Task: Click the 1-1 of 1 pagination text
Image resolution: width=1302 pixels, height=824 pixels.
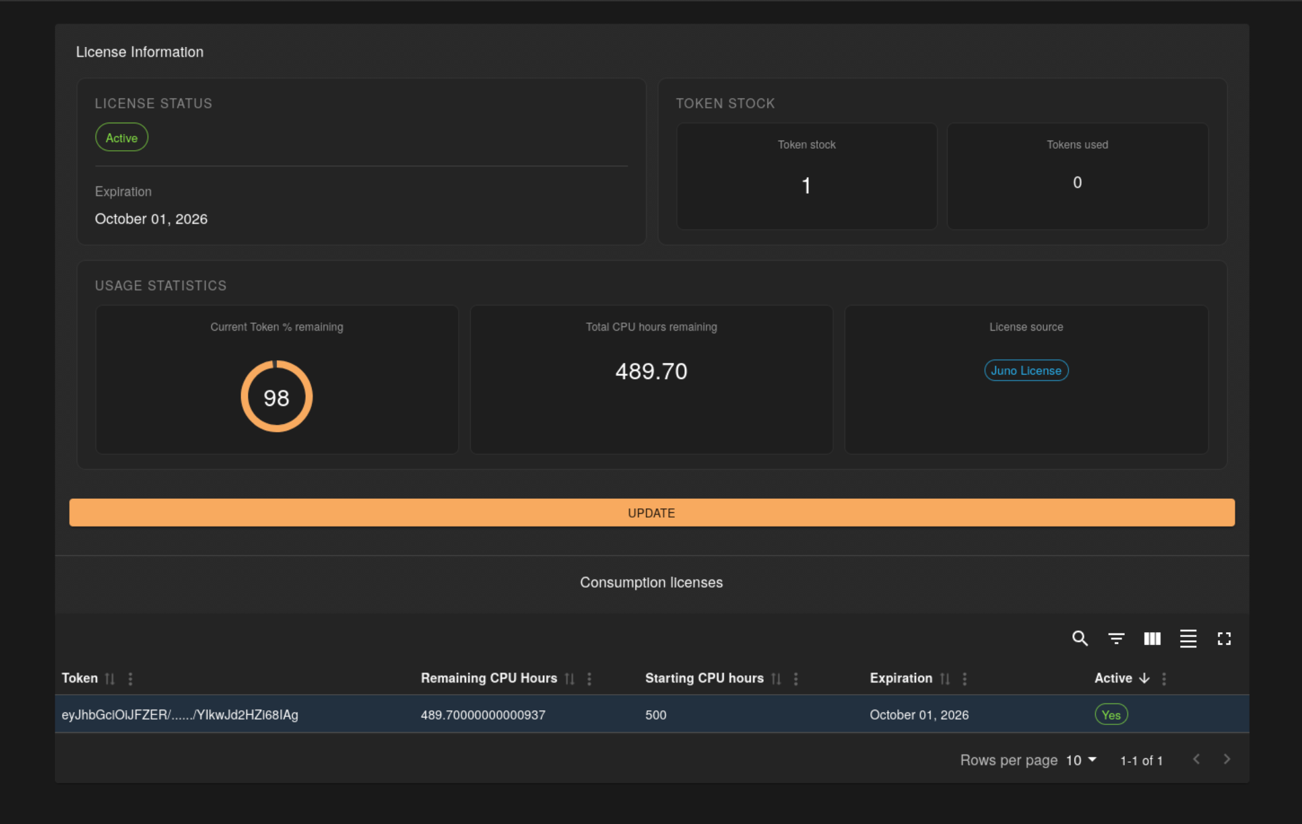Action: 1141,761
